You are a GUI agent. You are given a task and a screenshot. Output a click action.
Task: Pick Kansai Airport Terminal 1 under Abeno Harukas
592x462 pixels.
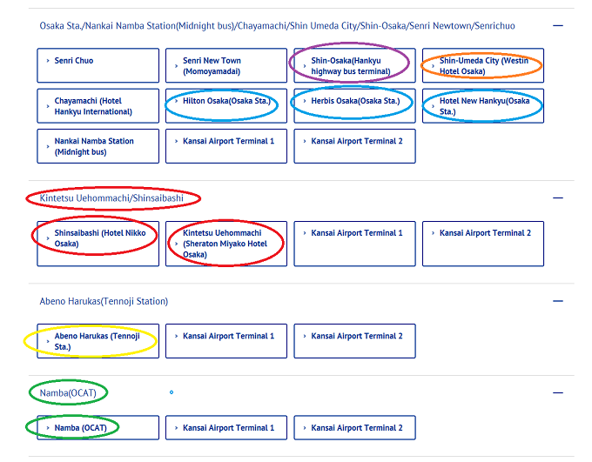[x=226, y=341]
